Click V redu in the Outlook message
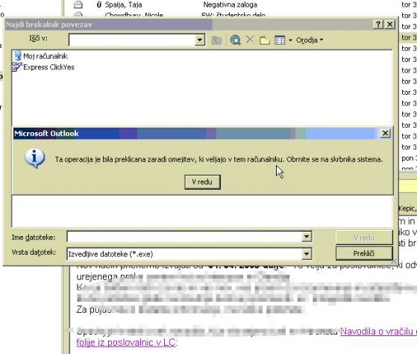 coord(202,182)
